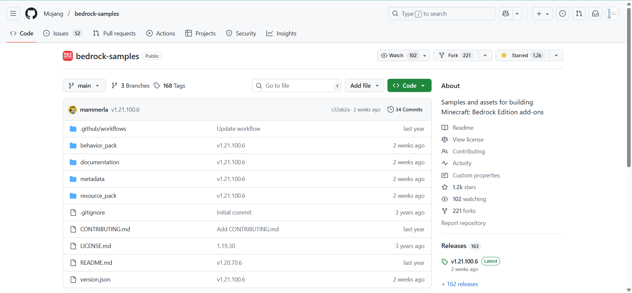Screen dimensions: 632x293
Task: Open the .github/workflows folder
Action: [x=103, y=129]
